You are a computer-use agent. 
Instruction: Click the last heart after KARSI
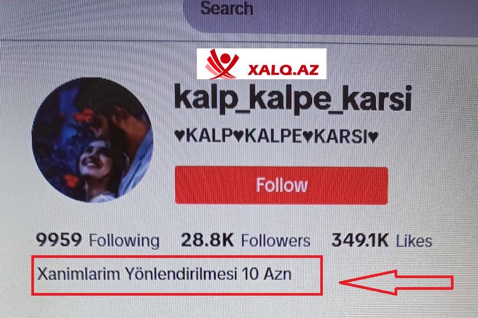pyautogui.click(x=373, y=137)
